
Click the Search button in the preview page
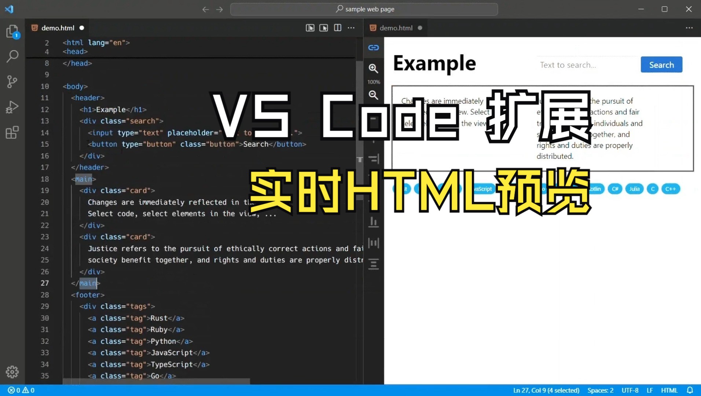click(x=661, y=65)
